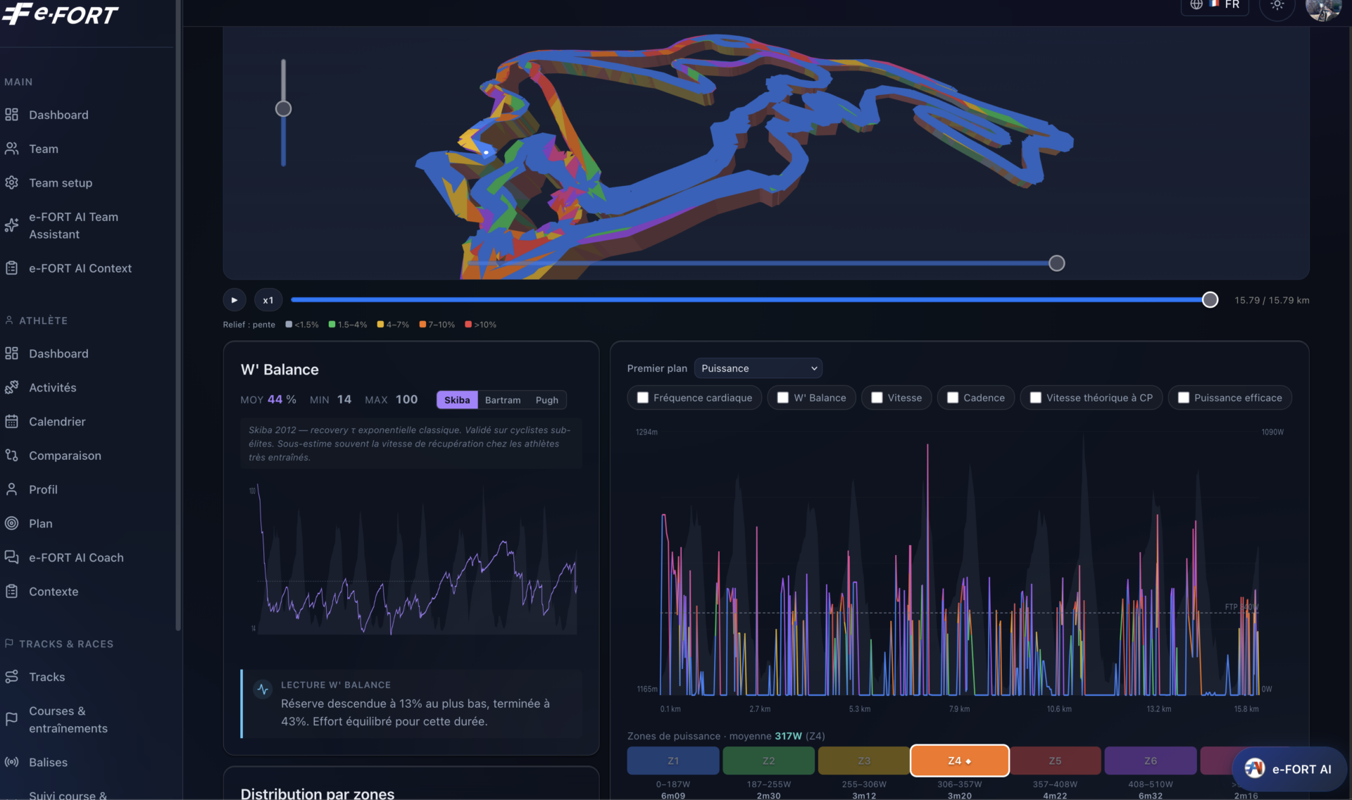This screenshot has width=1352, height=800.
Task: Click the Comparaison icon in sidebar
Action: click(x=11, y=456)
